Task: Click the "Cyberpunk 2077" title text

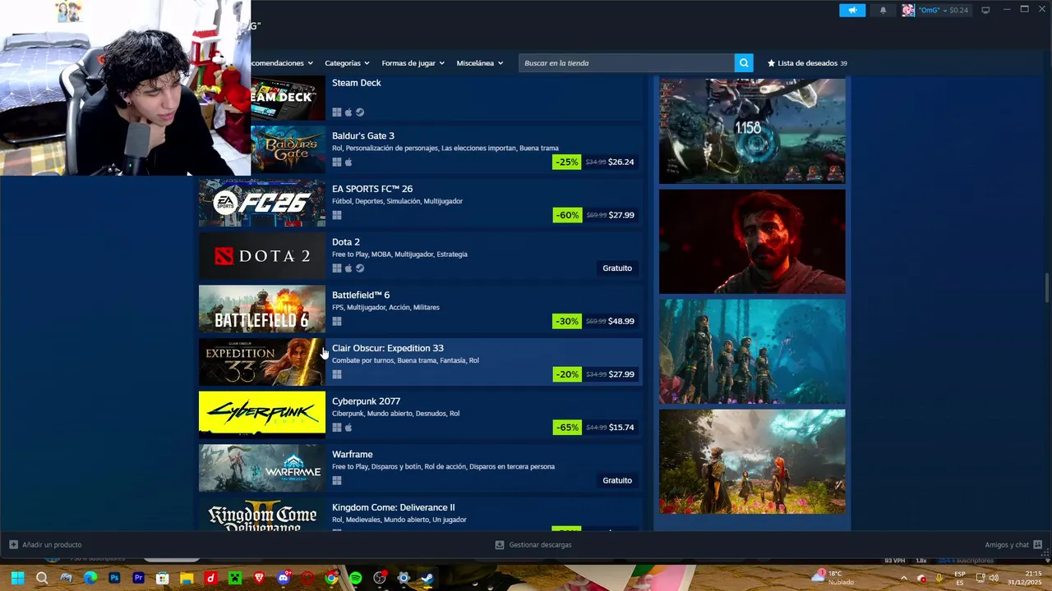Action: click(366, 401)
